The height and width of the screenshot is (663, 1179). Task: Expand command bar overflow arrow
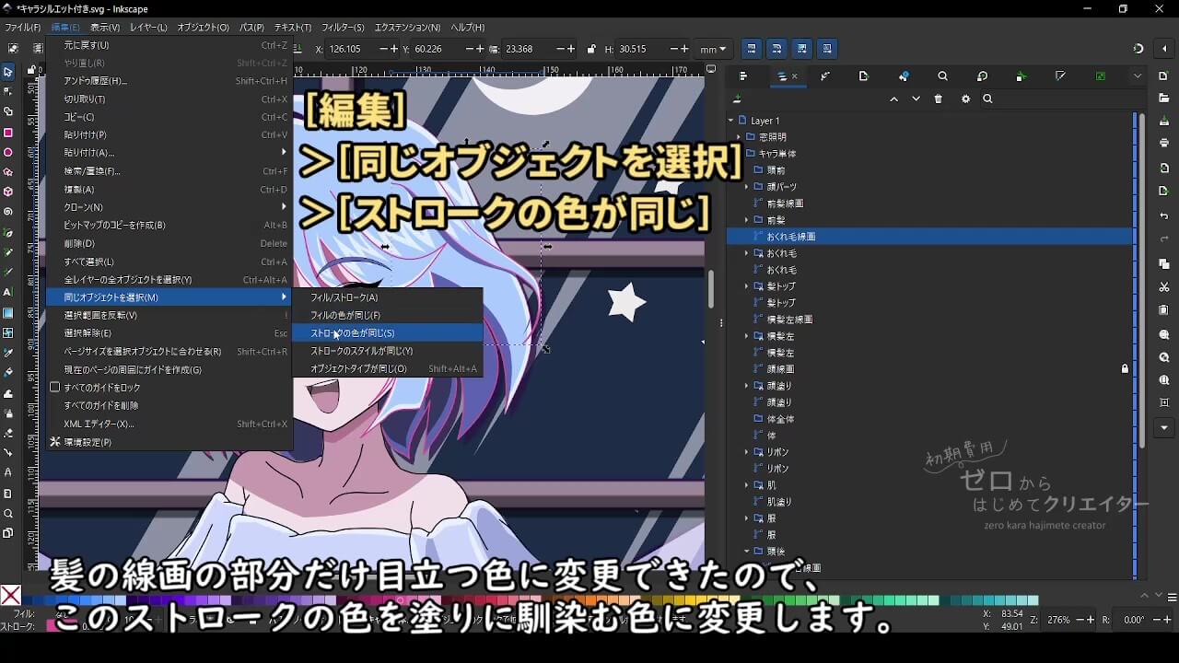click(1164, 428)
